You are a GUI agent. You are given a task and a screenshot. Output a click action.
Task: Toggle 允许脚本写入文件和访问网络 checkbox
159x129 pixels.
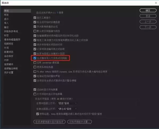click(x=35, y=58)
